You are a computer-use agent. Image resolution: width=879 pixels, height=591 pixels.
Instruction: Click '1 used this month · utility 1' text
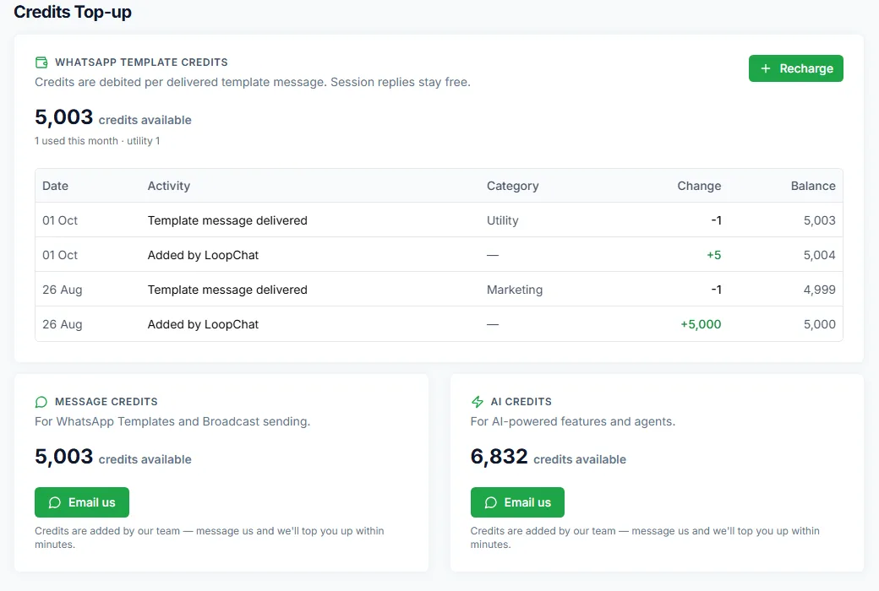pos(97,141)
